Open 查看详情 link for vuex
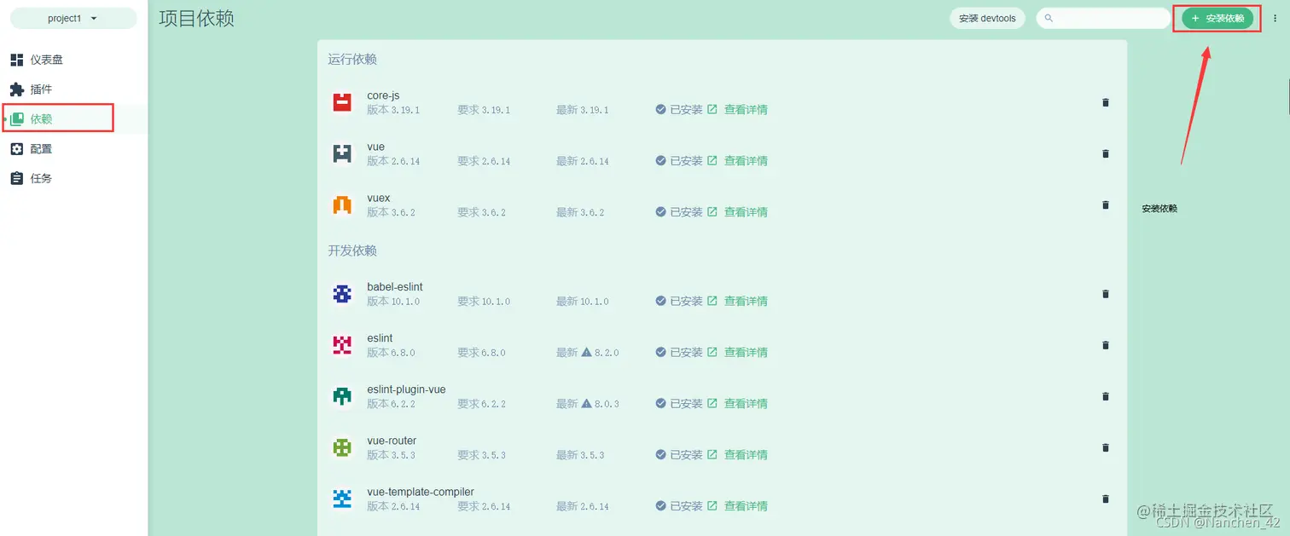 coord(738,212)
